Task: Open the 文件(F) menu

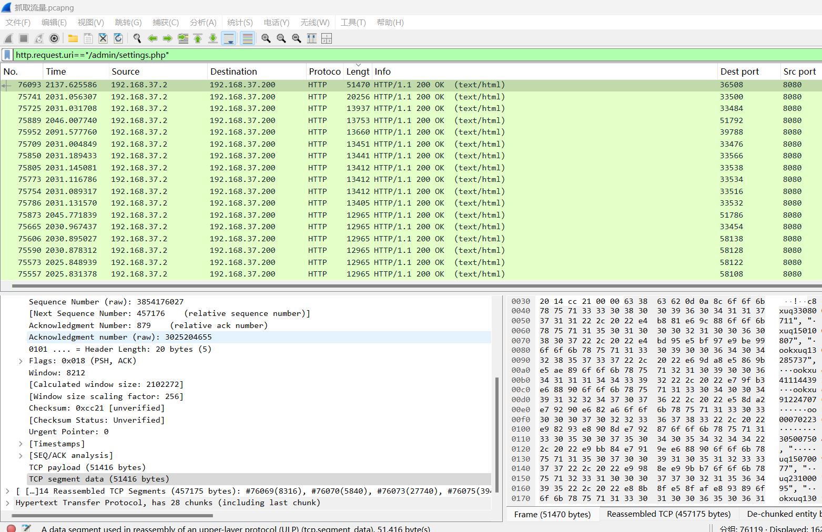Action: pos(18,23)
